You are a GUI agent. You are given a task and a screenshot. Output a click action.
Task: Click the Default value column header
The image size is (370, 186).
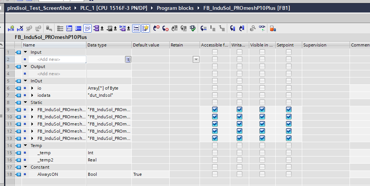pos(151,45)
